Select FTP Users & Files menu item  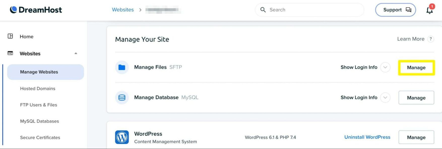pos(39,105)
